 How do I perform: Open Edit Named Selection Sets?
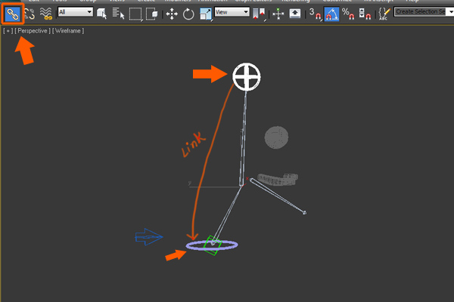tap(384, 14)
